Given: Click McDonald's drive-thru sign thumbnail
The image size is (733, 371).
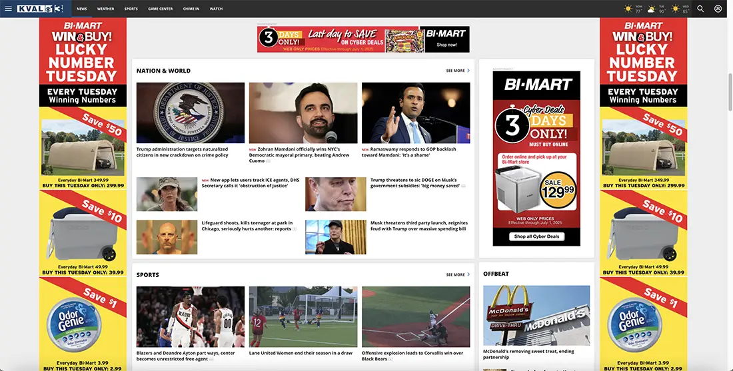Looking at the screenshot, I should pos(536,316).
